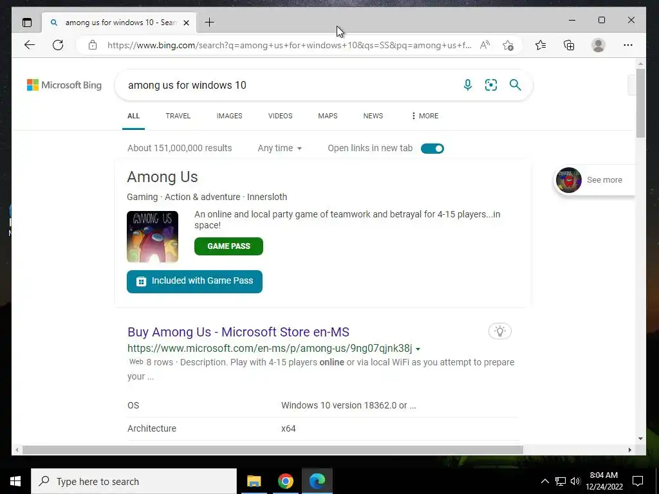
Task: Click the scroll right arrow
Action: tap(629, 450)
